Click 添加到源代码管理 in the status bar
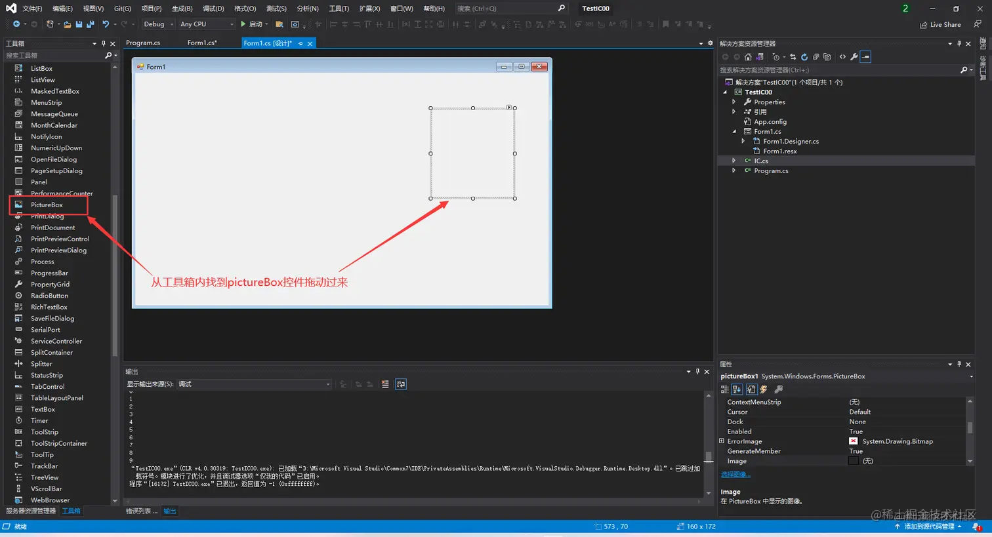This screenshot has height=537, width=992. point(928,527)
